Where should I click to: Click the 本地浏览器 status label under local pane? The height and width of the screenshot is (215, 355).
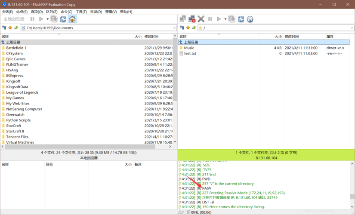click(89, 158)
